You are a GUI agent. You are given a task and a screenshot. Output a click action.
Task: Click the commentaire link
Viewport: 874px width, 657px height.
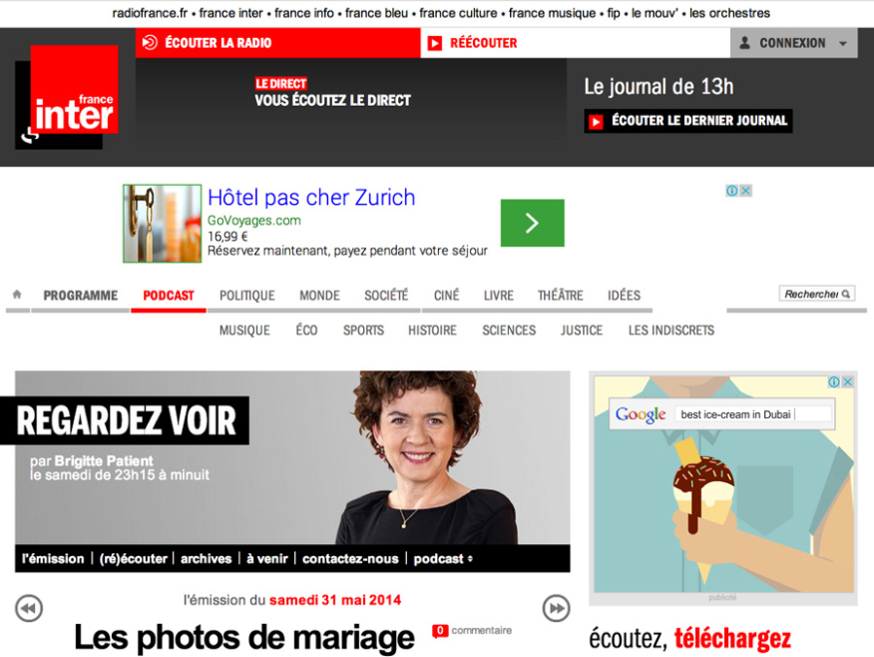(x=482, y=630)
